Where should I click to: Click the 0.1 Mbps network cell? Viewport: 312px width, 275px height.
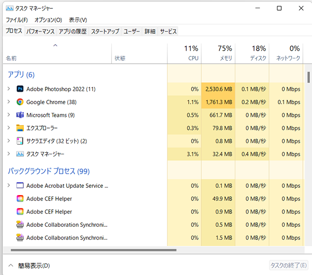click(x=286, y=102)
